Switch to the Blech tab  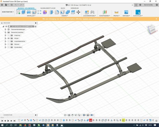(63, 8)
